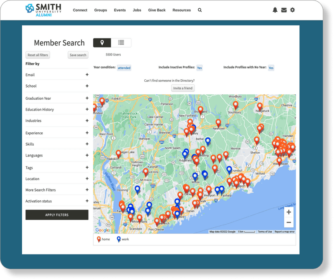Click Invite a friend
The height and width of the screenshot is (280, 334).
pos(184,88)
